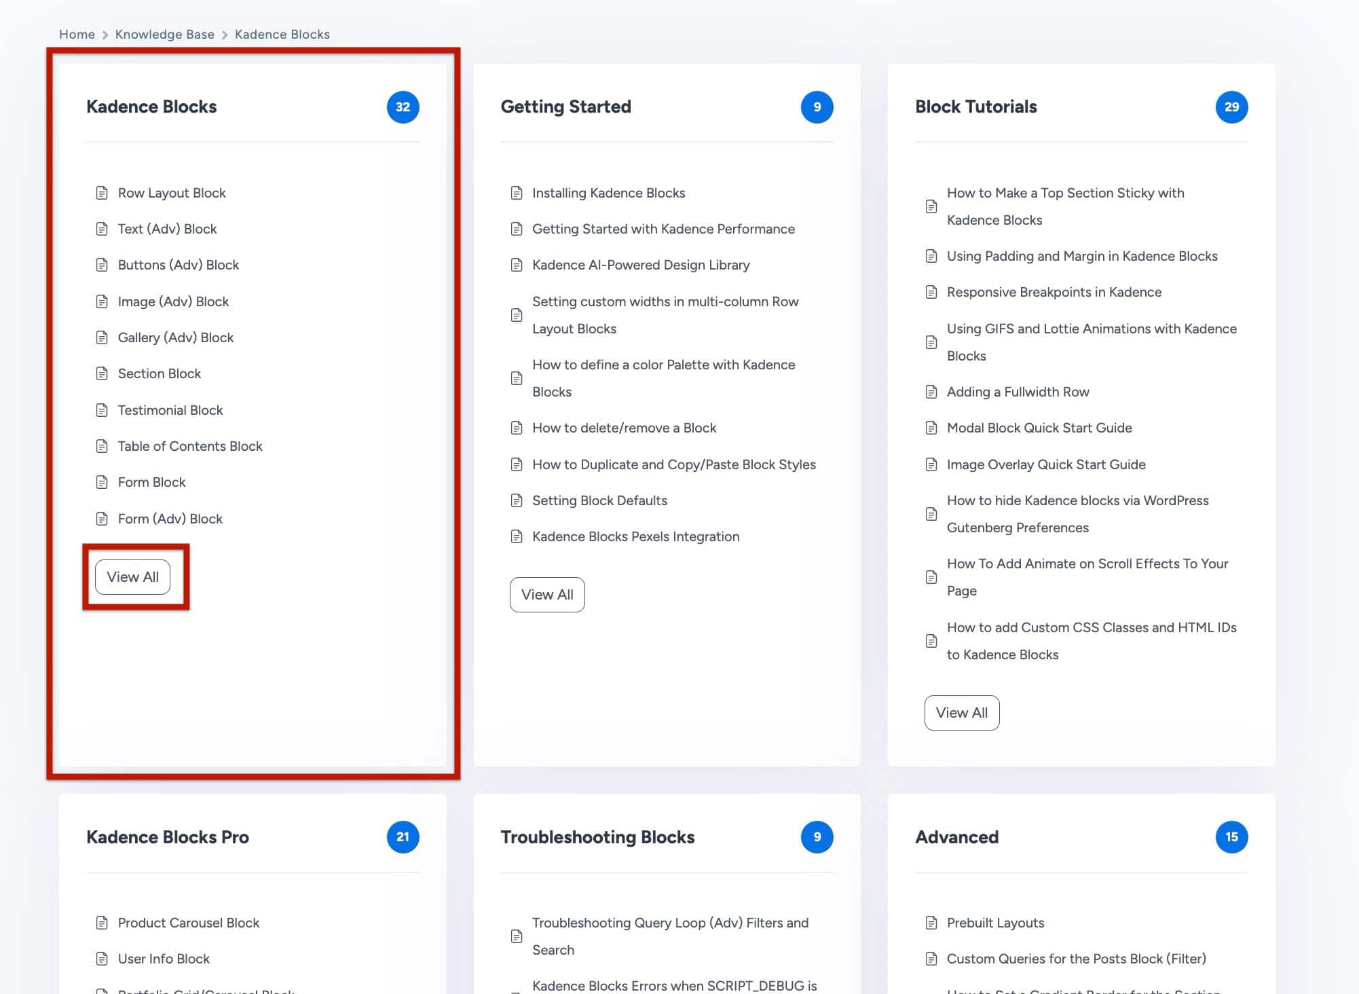
Task: Open the Text (Adv) Block article
Action: 167,229
